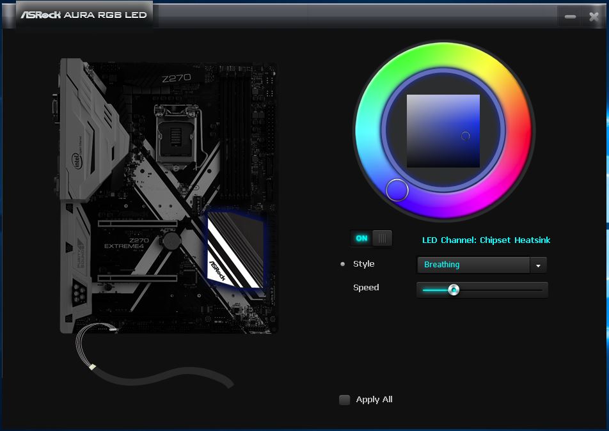Image resolution: width=609 pixels, height=431 pixels.
Task: Toggle the LED ON/OFF switch
Action: [x=371, y=238]
